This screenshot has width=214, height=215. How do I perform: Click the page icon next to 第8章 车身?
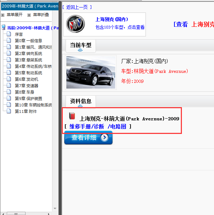point(9,92)
